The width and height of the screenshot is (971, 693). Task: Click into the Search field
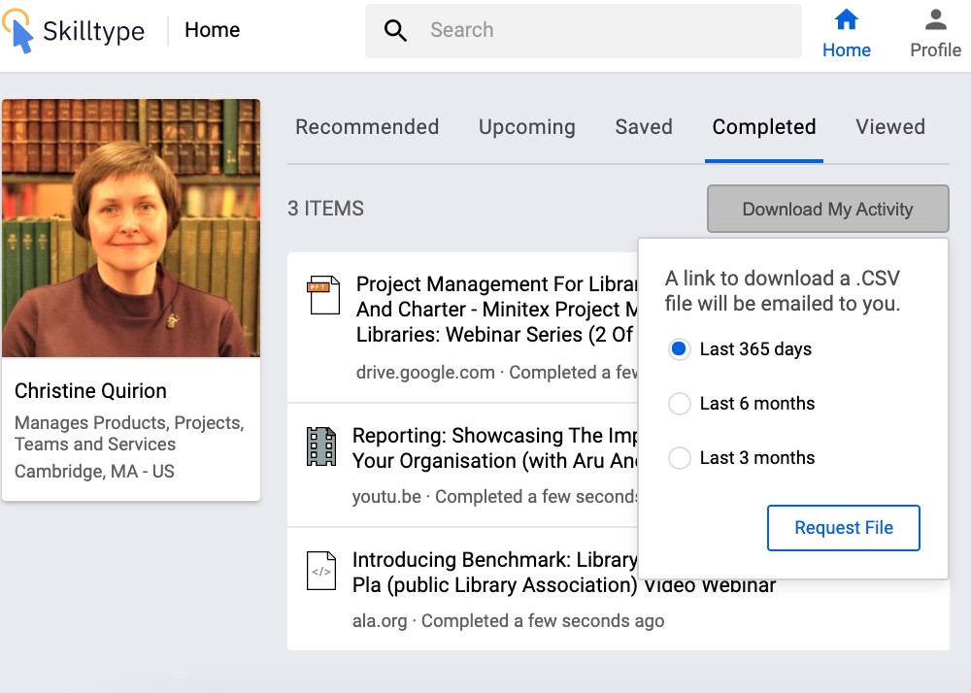602,31
